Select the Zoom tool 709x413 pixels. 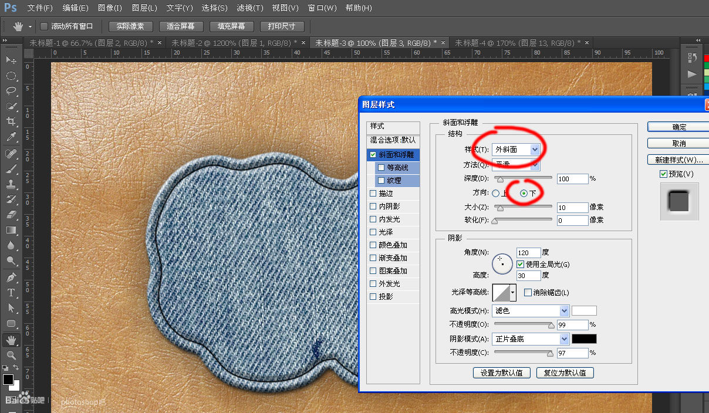11,356
